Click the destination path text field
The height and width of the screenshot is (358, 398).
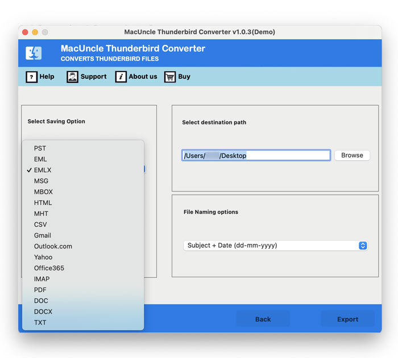(256, 155)
